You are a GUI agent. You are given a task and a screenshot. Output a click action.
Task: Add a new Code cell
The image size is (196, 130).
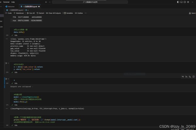click(8, 13)
